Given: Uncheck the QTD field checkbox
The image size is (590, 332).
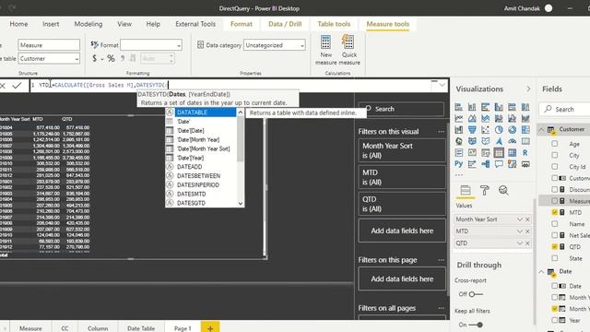Looking at the screenshot, I should [x=555, y=246].
